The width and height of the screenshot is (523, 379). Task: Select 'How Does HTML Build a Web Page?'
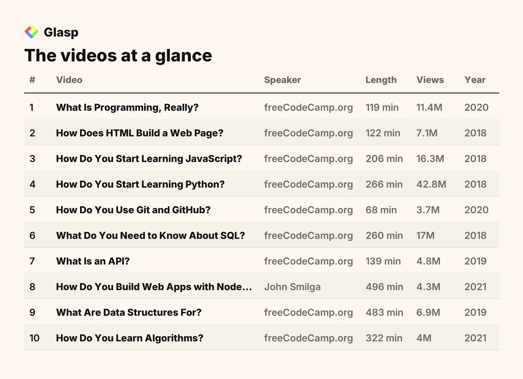[140, 133]
